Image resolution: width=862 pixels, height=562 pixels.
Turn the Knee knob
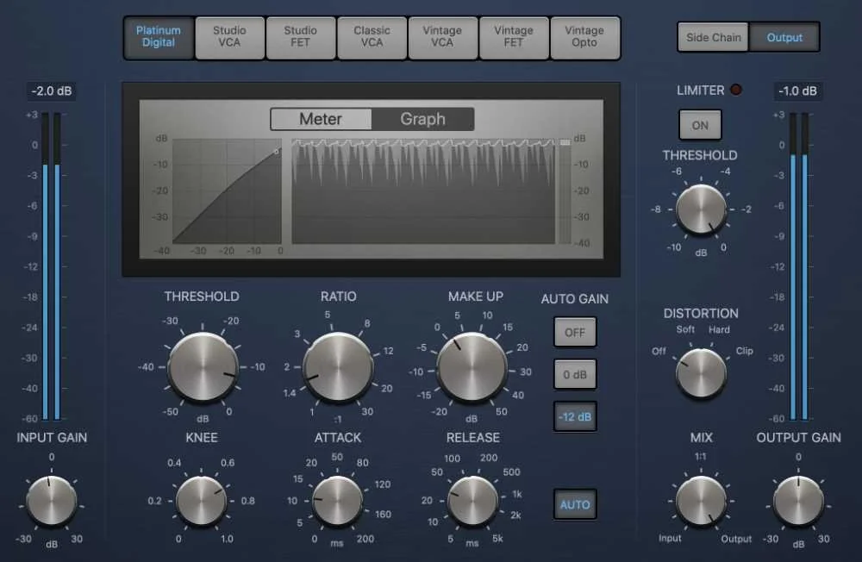tap(201, 500)
